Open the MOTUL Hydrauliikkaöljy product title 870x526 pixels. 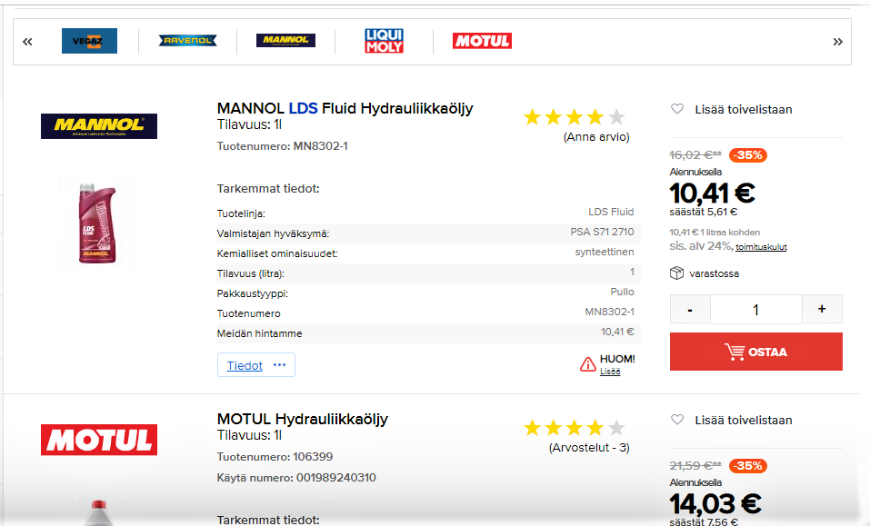pos(303,419)
